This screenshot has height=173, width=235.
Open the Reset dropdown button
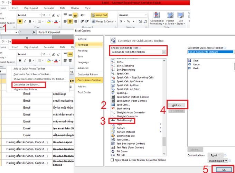215,155
